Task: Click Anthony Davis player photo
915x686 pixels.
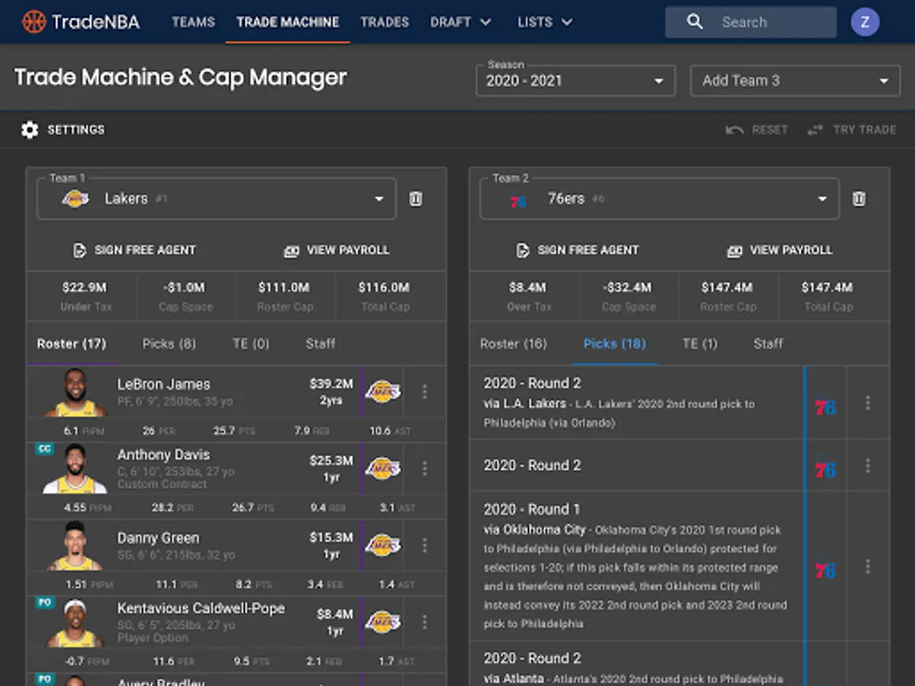Action: click(75, 470)
